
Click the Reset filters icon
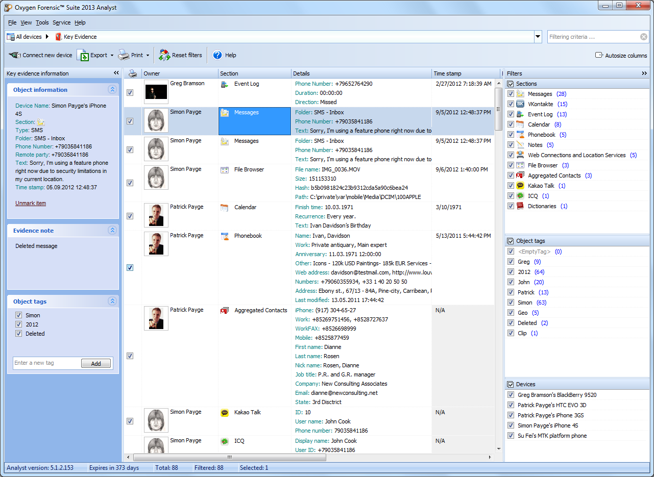click(x=164, y=55)
